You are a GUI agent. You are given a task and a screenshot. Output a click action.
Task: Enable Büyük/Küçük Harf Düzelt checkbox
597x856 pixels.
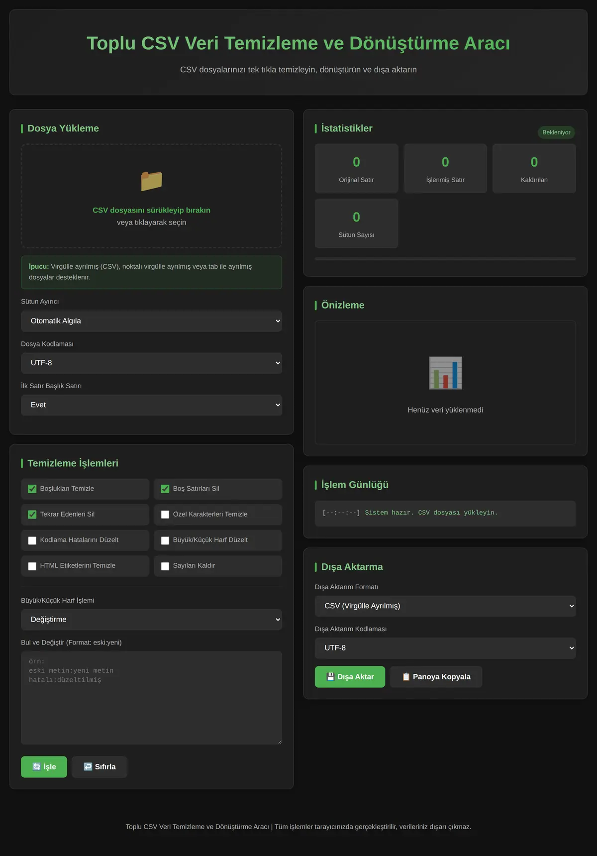click(165, 540)
